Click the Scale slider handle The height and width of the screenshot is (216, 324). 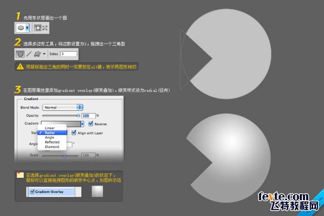point(64,156)
